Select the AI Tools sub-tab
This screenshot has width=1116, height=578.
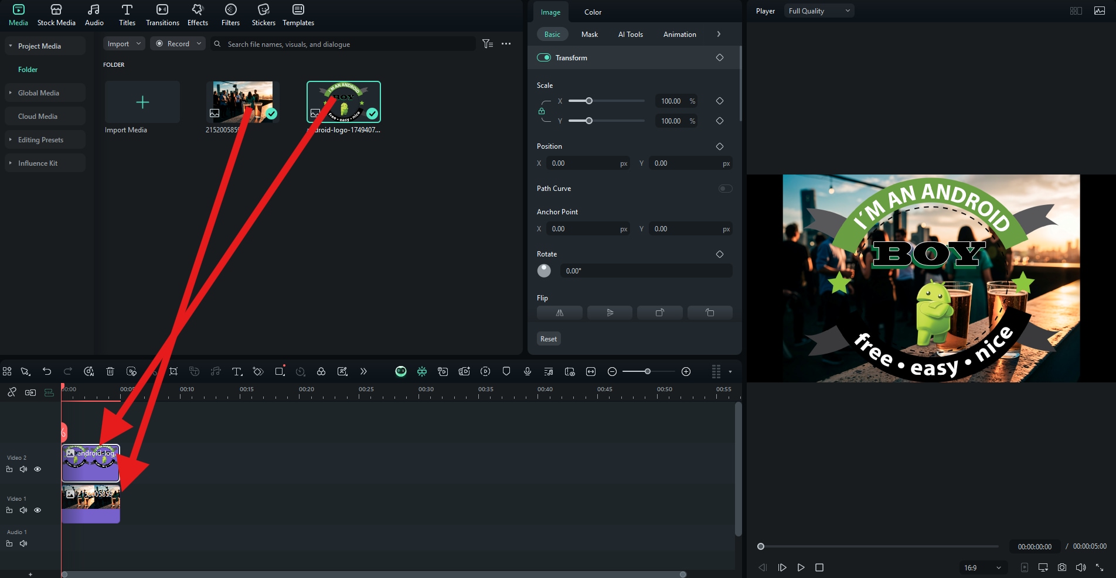631,34
